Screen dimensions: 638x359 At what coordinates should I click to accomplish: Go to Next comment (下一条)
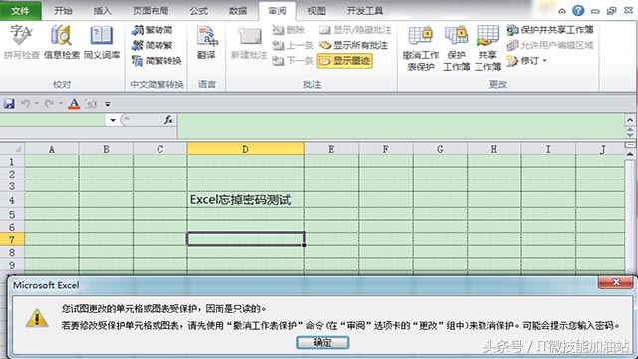coord(292,61)
